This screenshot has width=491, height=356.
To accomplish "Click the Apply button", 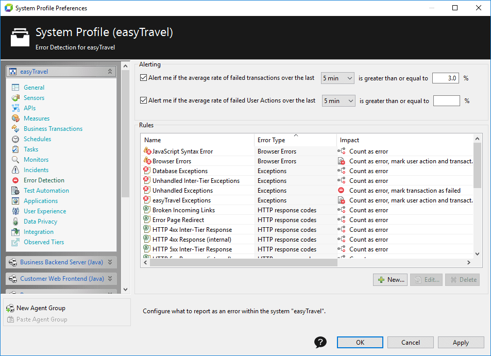I will [461, 342].
